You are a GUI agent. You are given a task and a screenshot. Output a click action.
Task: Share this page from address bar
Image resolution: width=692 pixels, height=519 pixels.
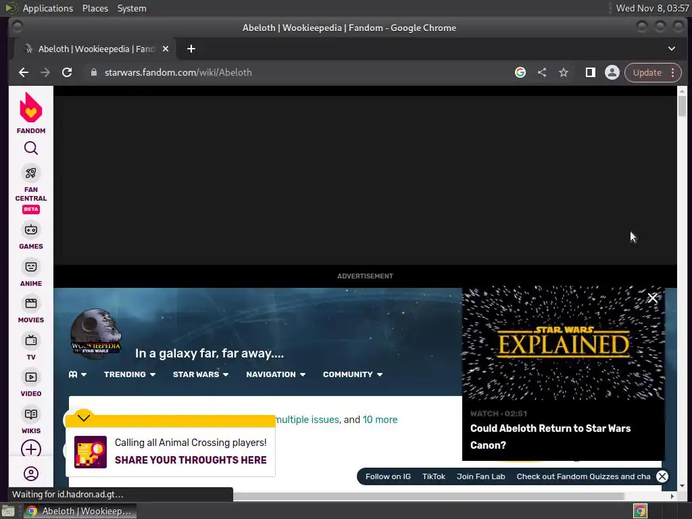542,72
